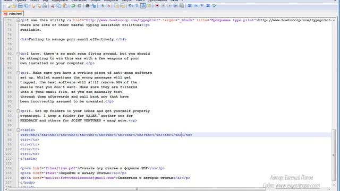
Task: Cut selection with the scissors icon
Action: point(53,6)
